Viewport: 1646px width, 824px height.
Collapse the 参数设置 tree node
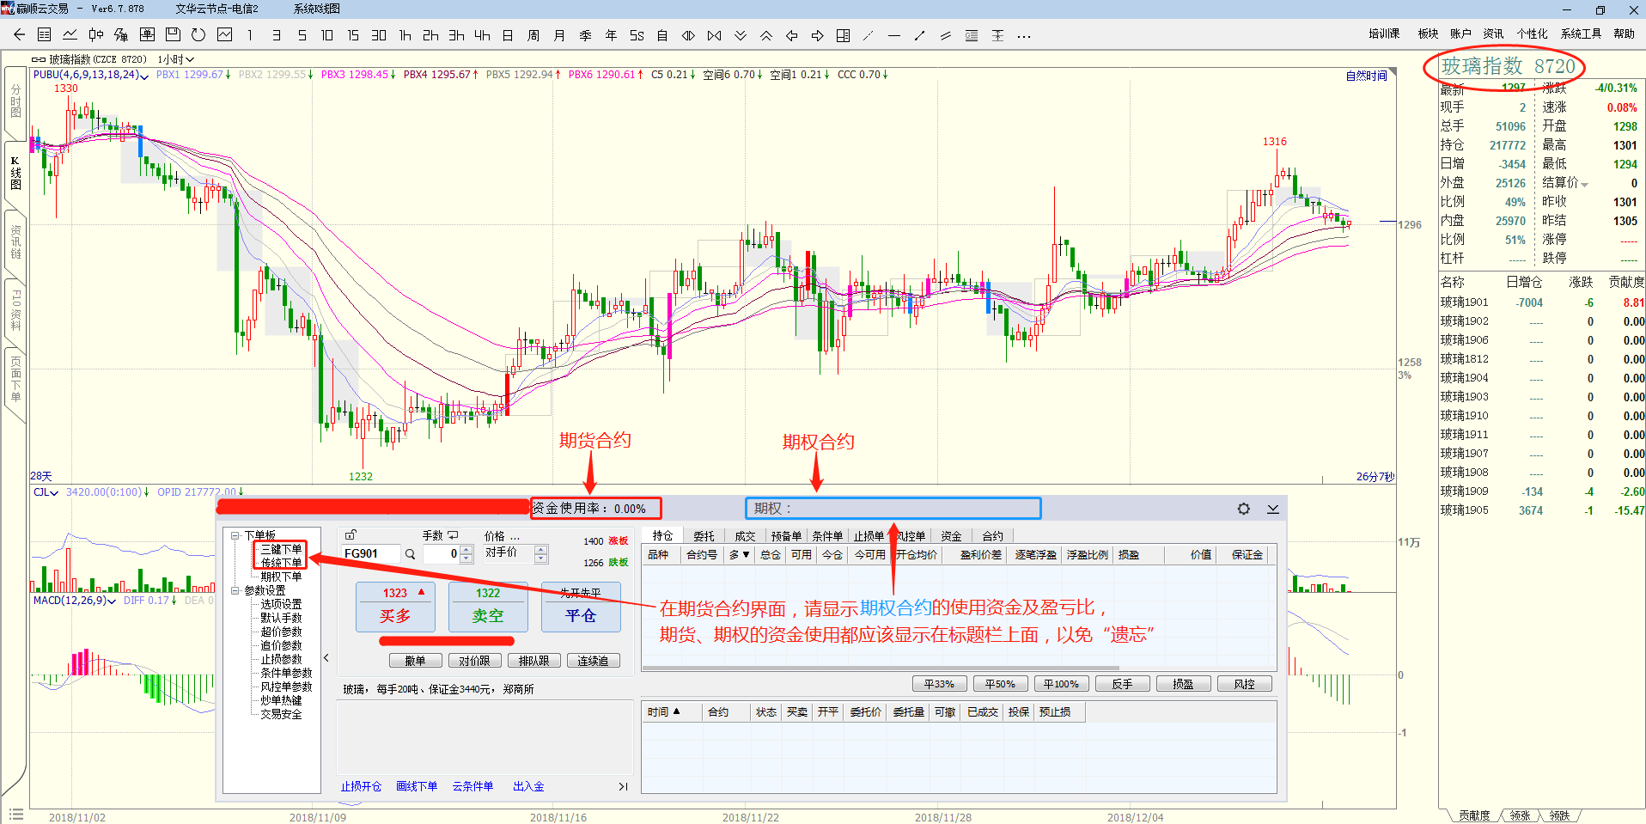point(235,590)
